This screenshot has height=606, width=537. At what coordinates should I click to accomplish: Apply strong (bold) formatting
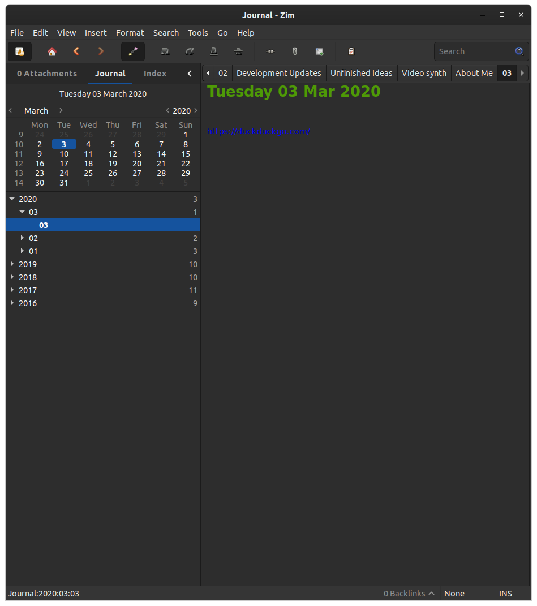165,51
